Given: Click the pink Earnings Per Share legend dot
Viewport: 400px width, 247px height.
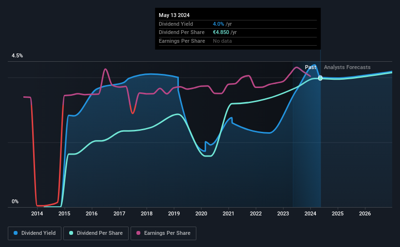Looking at the screenshot, I should click(138, 233).
